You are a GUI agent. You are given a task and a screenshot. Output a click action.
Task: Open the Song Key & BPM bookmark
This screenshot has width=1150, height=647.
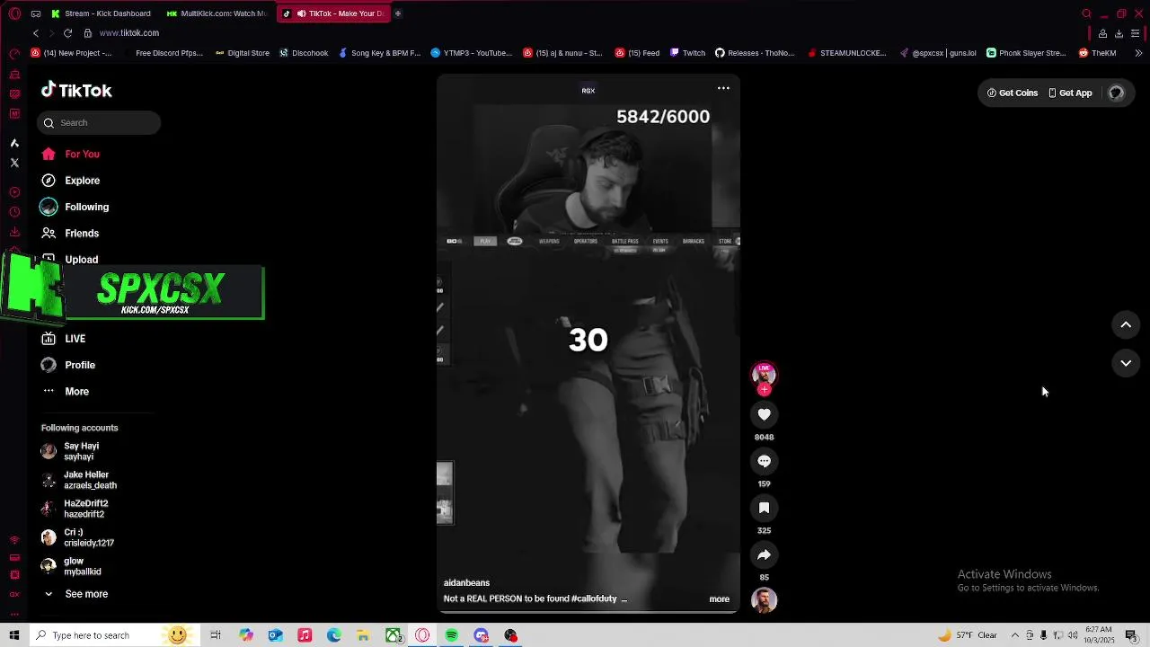tap(379, 53)
